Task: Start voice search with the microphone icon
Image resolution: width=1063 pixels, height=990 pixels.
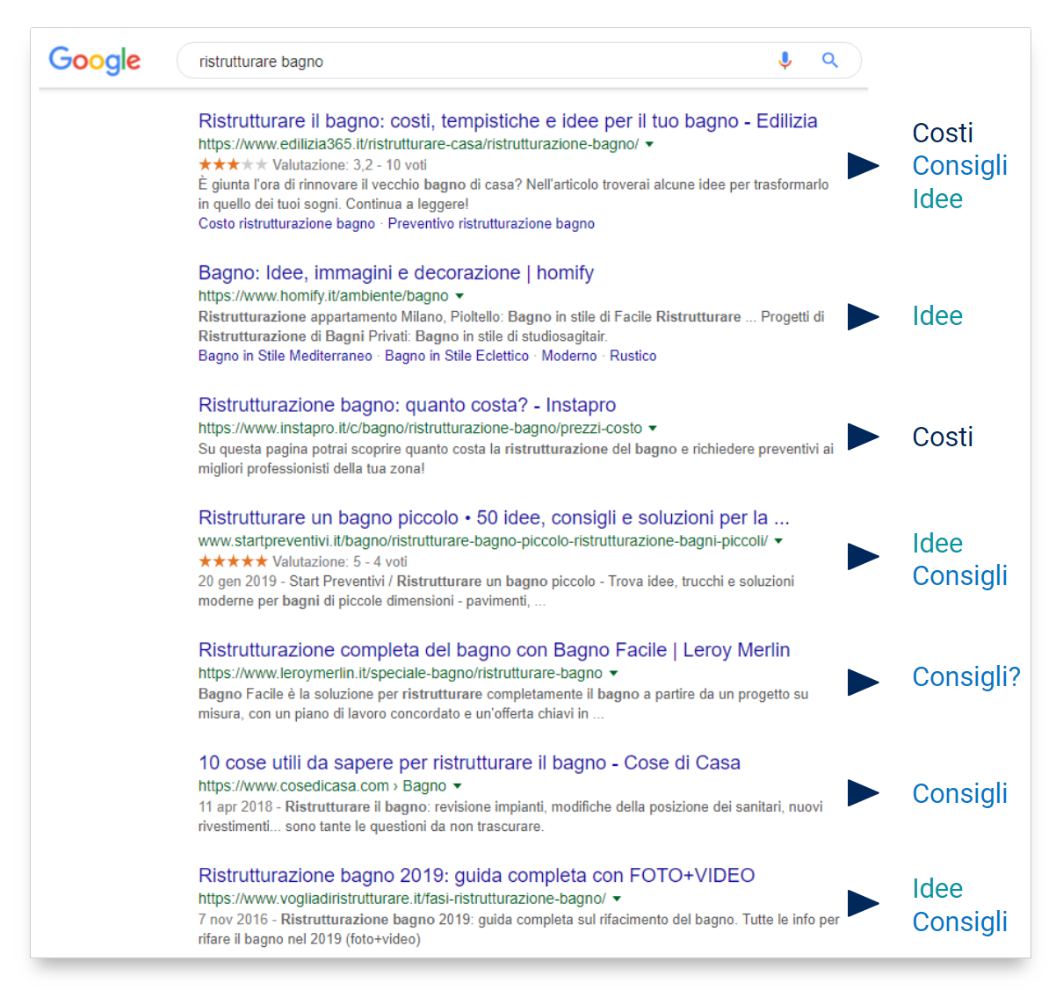Action: click(785, 61)
